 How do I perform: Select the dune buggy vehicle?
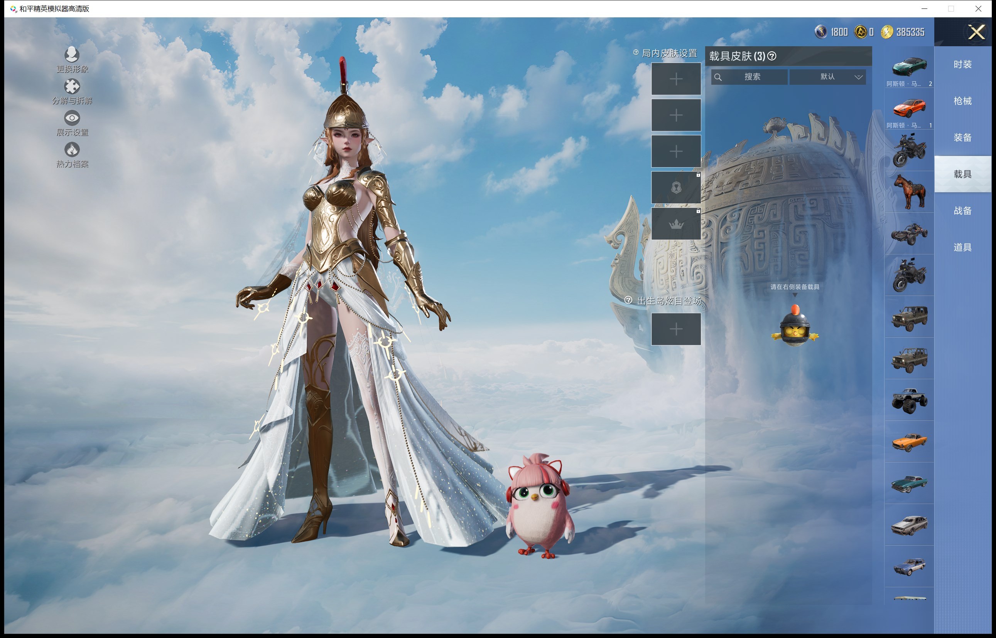point(909,233)
